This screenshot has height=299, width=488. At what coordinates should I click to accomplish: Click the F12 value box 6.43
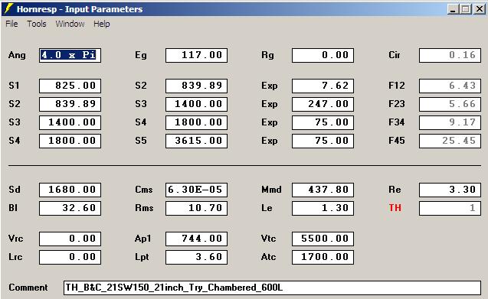pos(450,86)
